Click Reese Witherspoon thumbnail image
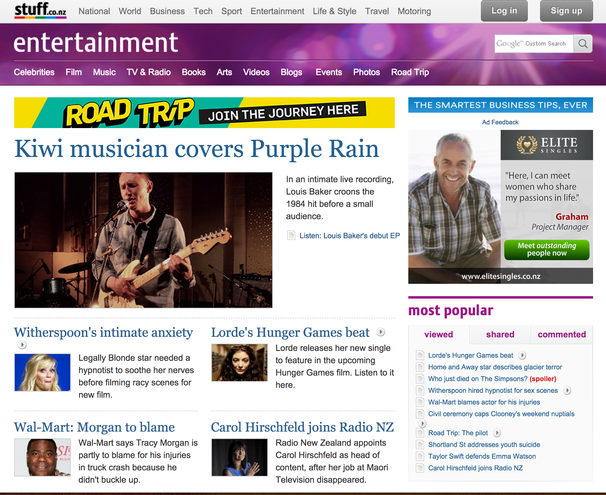Viewport: 606px width, 495px height. point(42,372)
